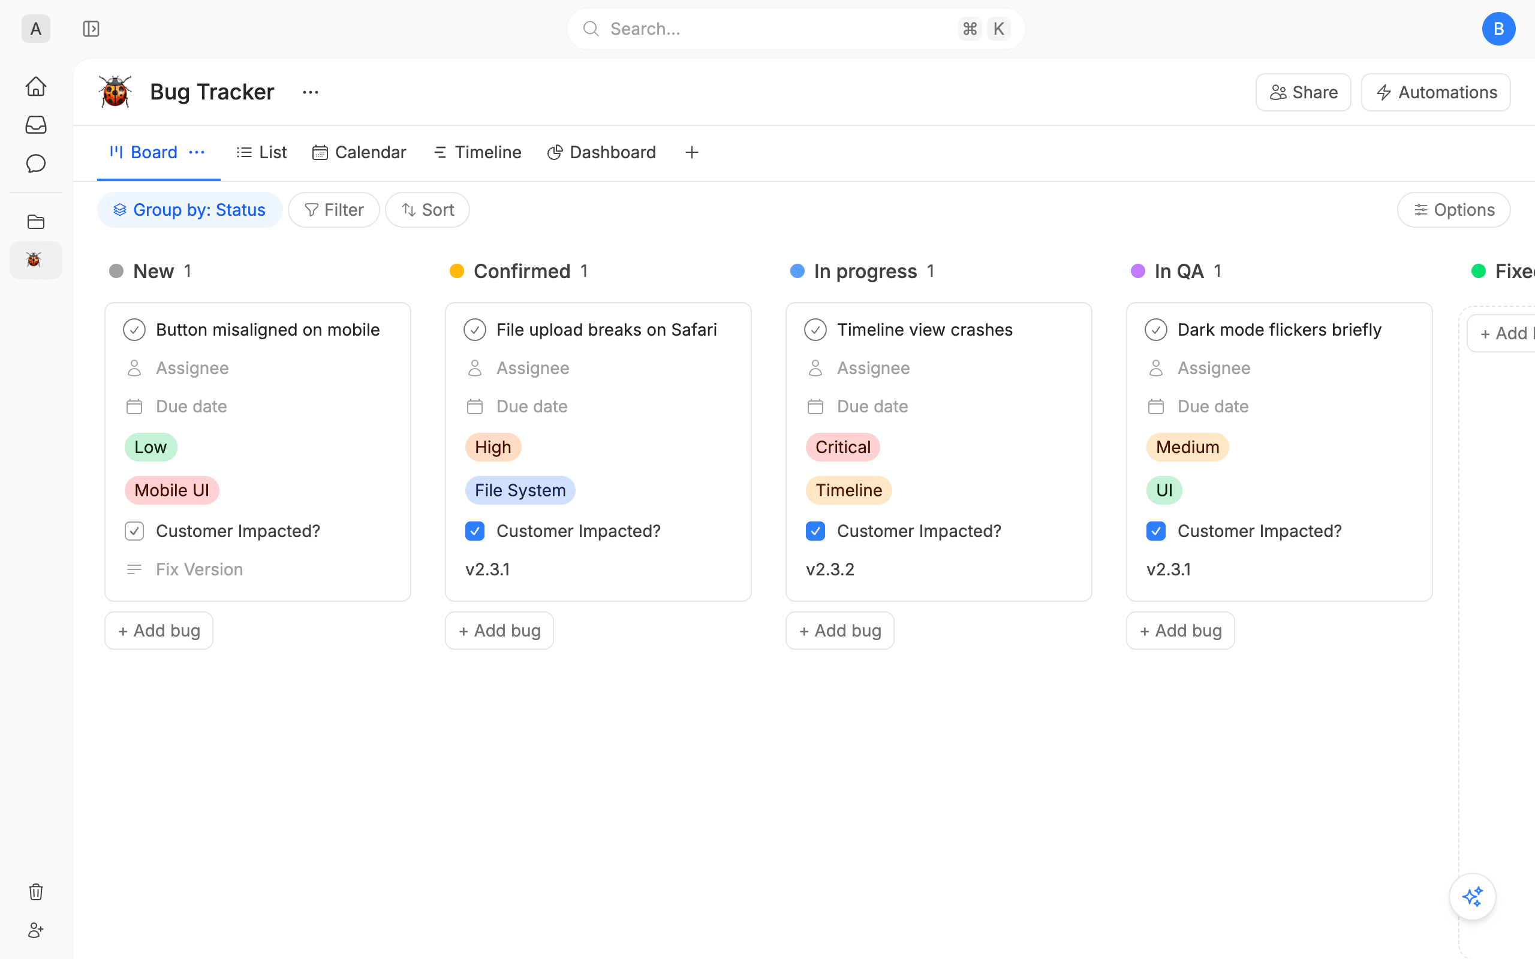
Task: Click the File System component tag
Action: point(520,490)
